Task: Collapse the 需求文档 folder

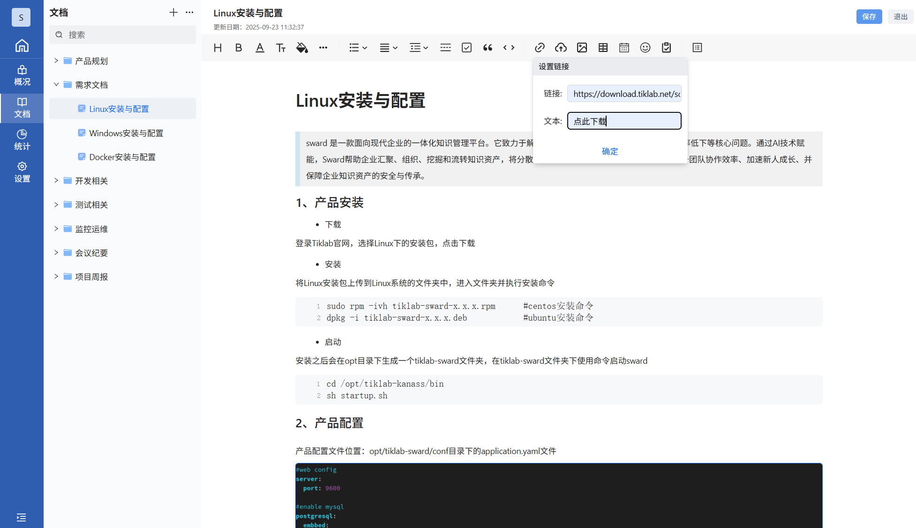Action: tap(56, 85)
